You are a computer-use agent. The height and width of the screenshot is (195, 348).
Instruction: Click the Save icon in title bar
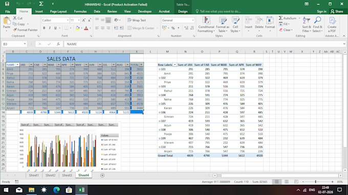pyautogui.click(x=7, y=4)
